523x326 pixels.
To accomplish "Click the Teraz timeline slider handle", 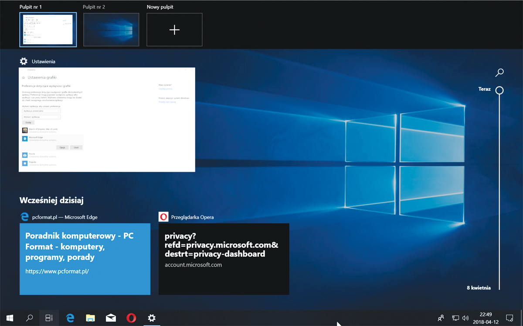I will tap(499, 90).
